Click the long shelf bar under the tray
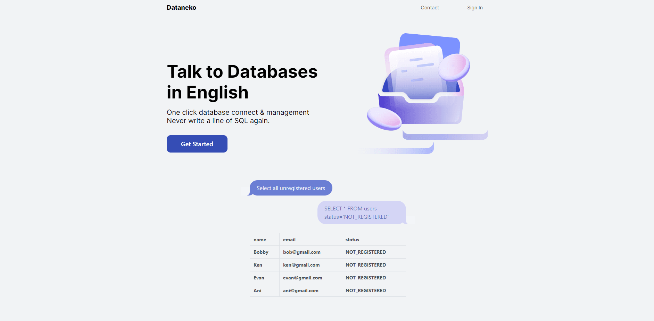 pyautogui.click(x=445, y=135)
